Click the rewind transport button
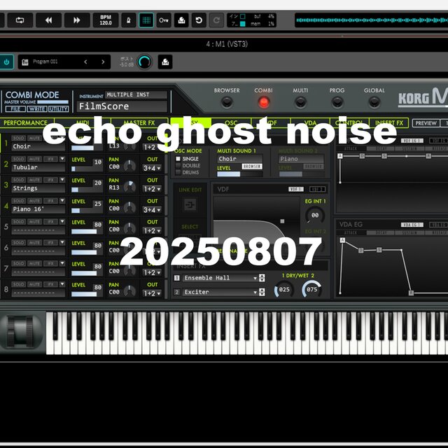Screen dimensions: 448x448 click(x=48, y=20)
